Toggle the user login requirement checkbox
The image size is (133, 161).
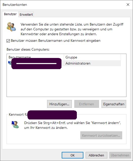click(x=8, y=41)
